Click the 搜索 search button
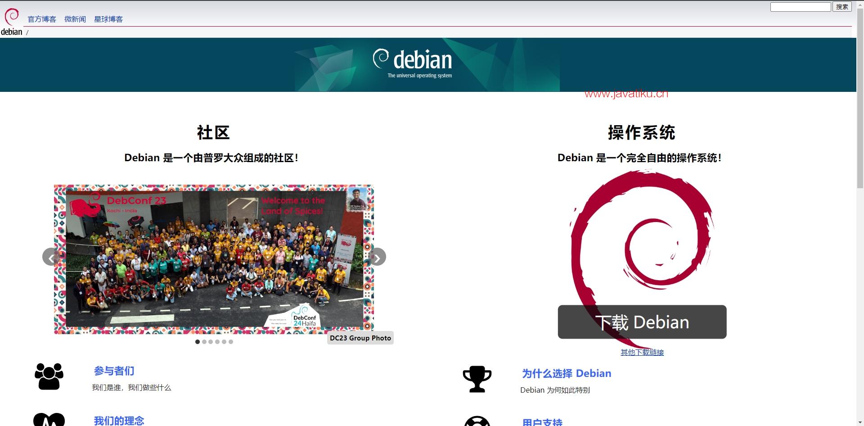 [x=842, y=7]
